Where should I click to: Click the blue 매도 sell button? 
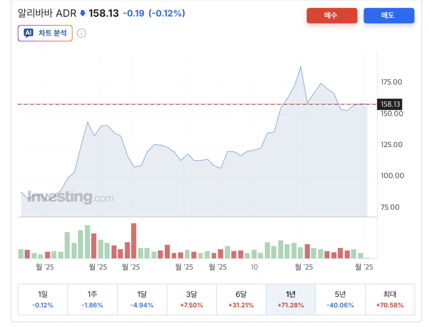(x=389, y=16)
